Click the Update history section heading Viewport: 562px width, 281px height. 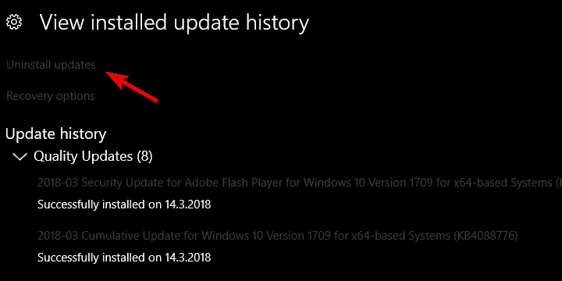coord(56,134)
